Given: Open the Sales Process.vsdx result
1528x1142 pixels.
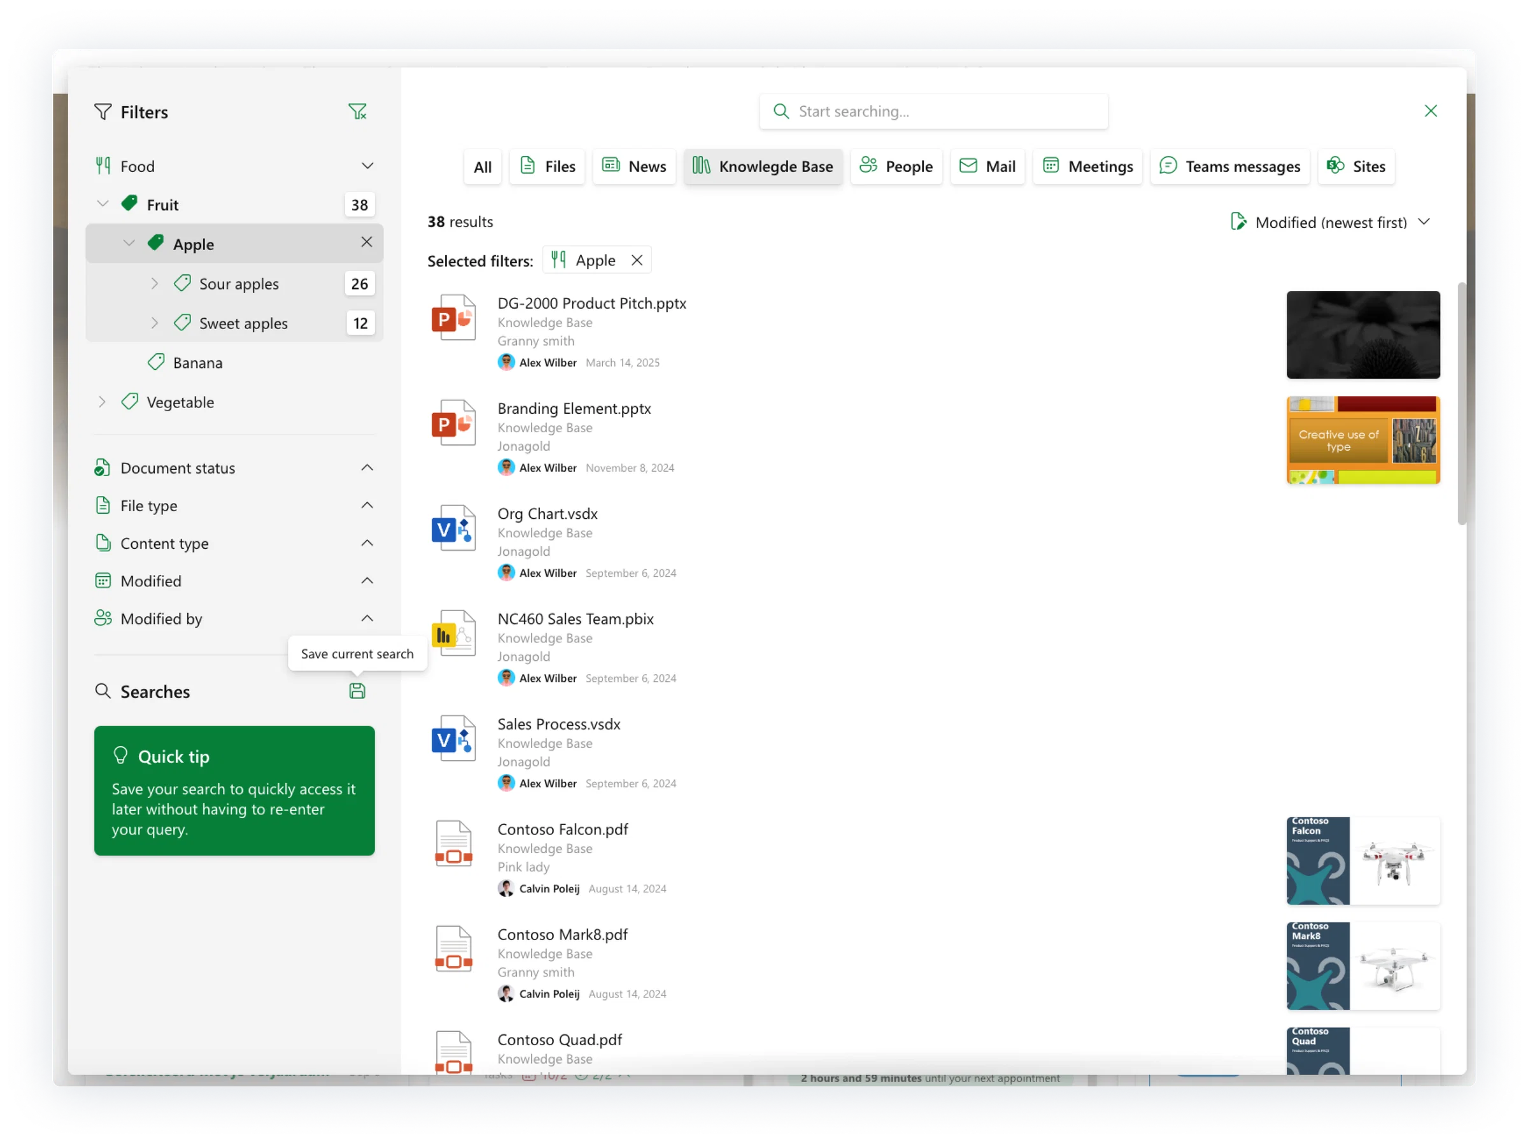Looking at the screenshot, I should tap(558, 724).
